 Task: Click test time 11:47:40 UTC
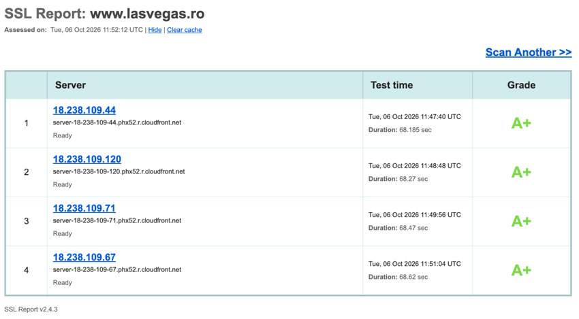pos(415,116)
